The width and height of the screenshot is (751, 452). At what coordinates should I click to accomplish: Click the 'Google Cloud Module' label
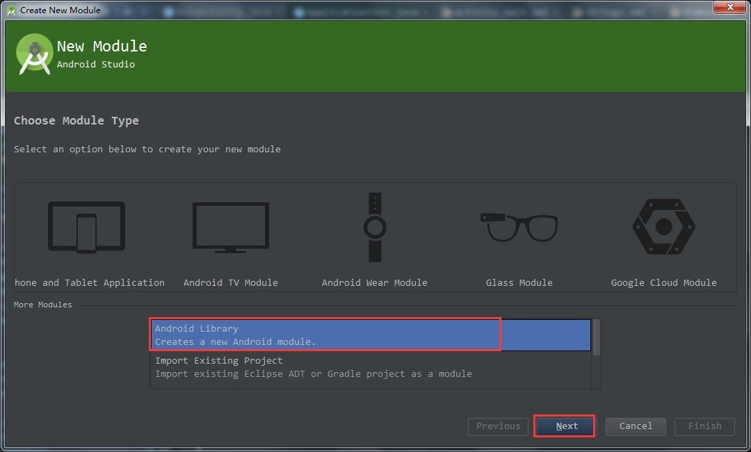click(x=664, y=282)
